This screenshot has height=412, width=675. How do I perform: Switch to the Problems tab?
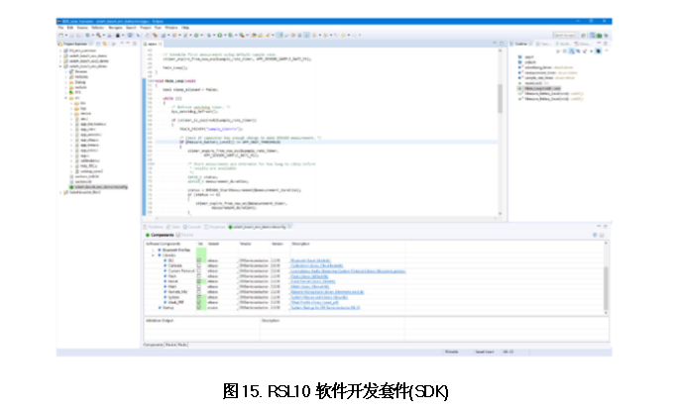point(154,227)
